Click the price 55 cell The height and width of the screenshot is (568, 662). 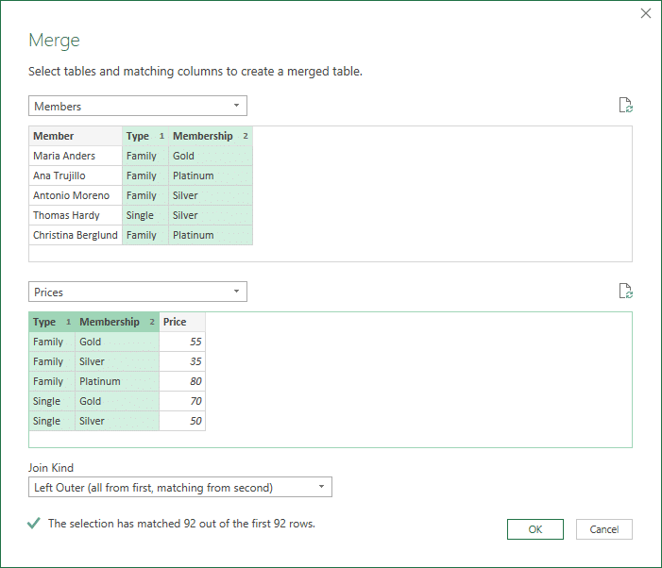coord(182,342)
